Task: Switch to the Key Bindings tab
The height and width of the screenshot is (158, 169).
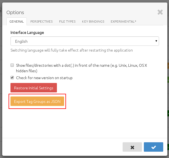Action: (93, 22)
